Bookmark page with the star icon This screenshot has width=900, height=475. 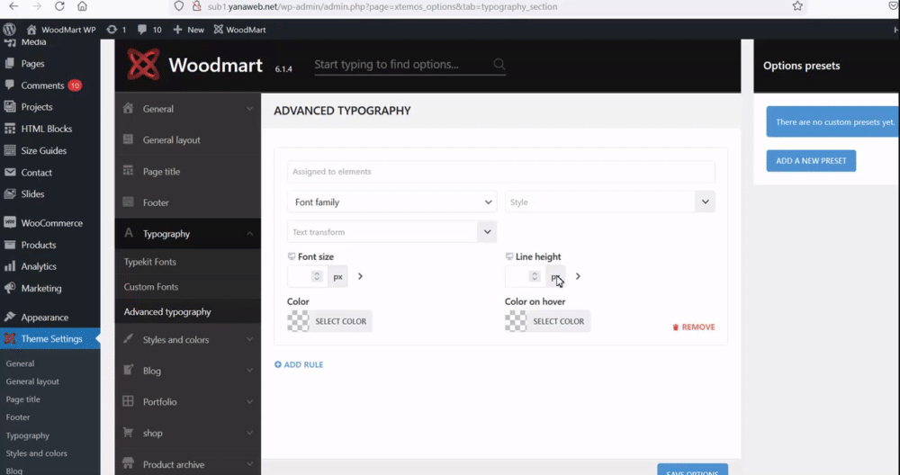click(797, 6)
